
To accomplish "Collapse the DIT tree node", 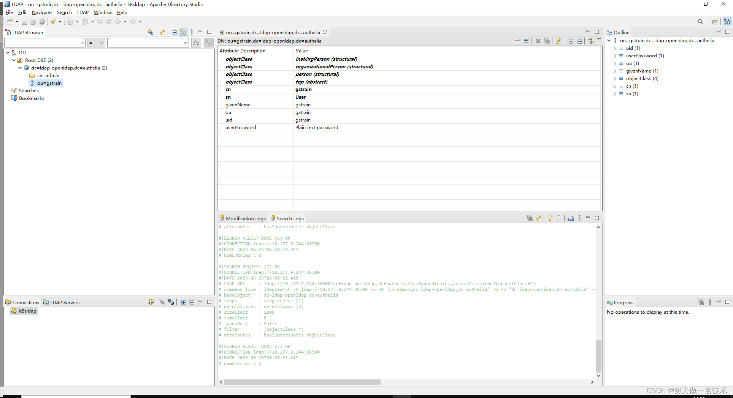I will point(8,52).
